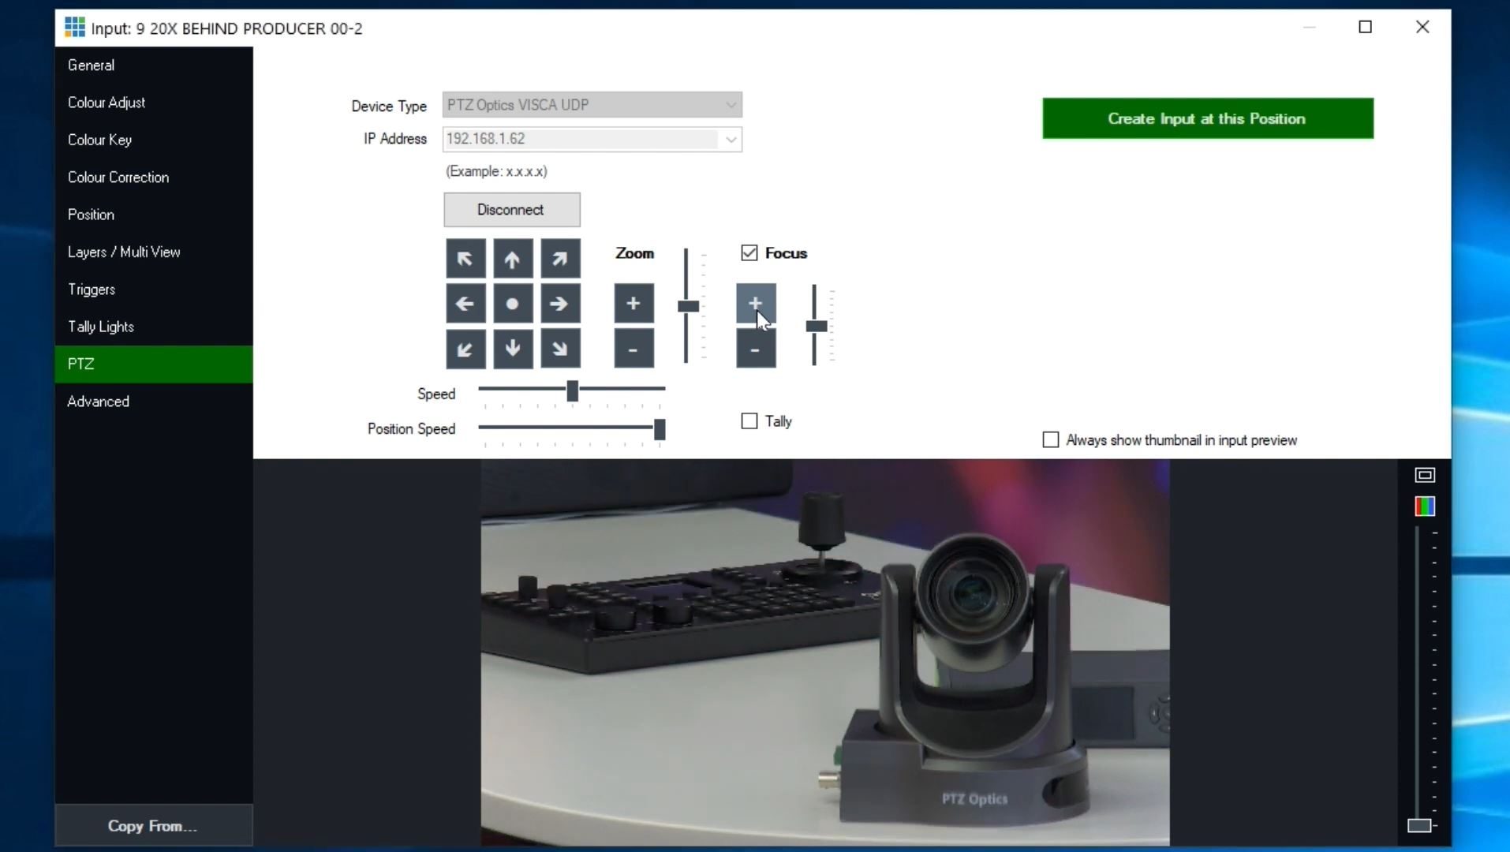The image size is (1510, 852).
Task: Pan camera down-left with the diagonal arrow
Action: point(465,349)
